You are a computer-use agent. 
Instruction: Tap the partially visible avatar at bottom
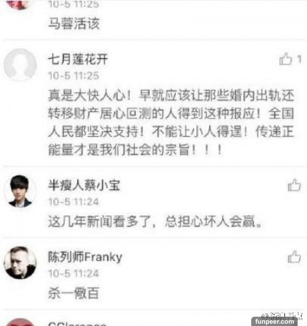coord(20,322)
